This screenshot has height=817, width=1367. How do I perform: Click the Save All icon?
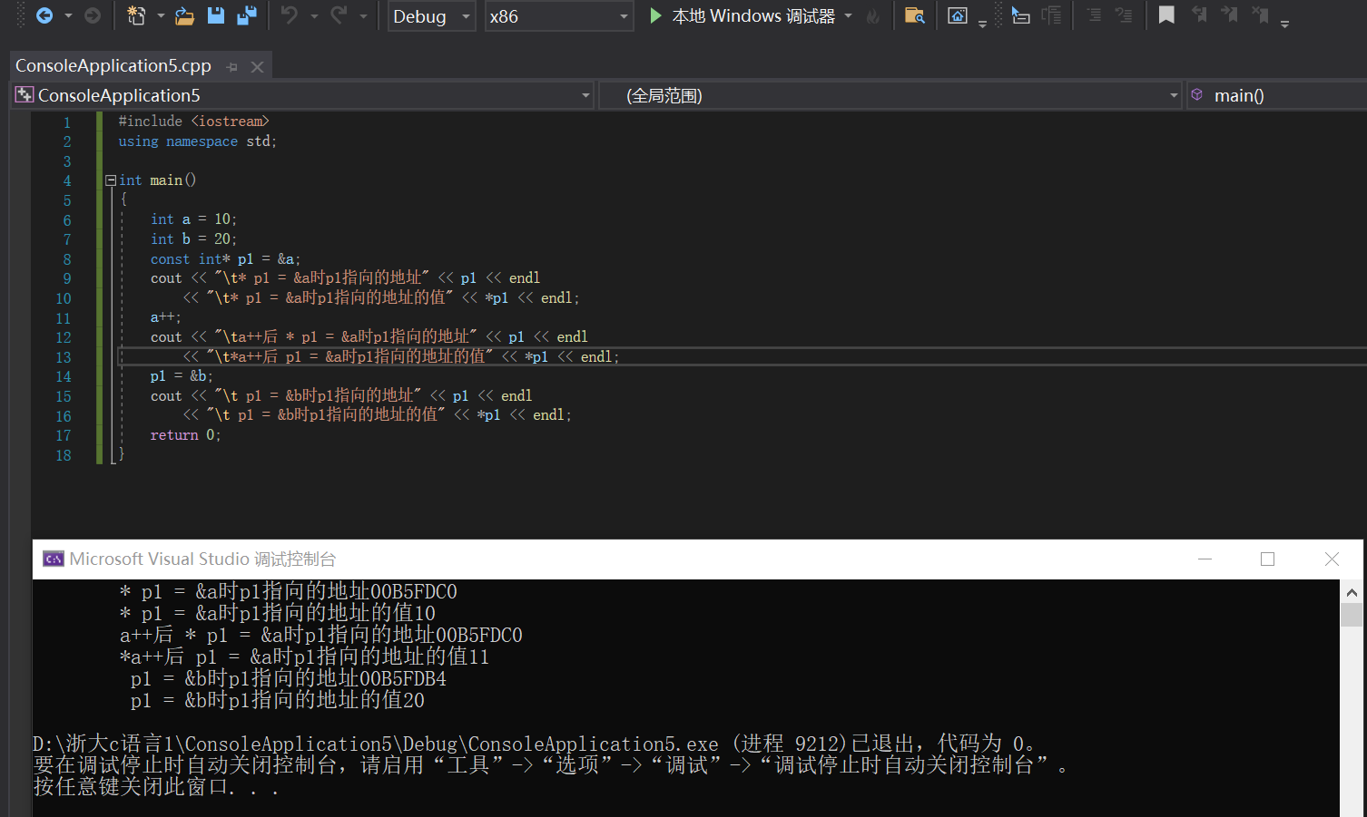(x=246, y=15)
